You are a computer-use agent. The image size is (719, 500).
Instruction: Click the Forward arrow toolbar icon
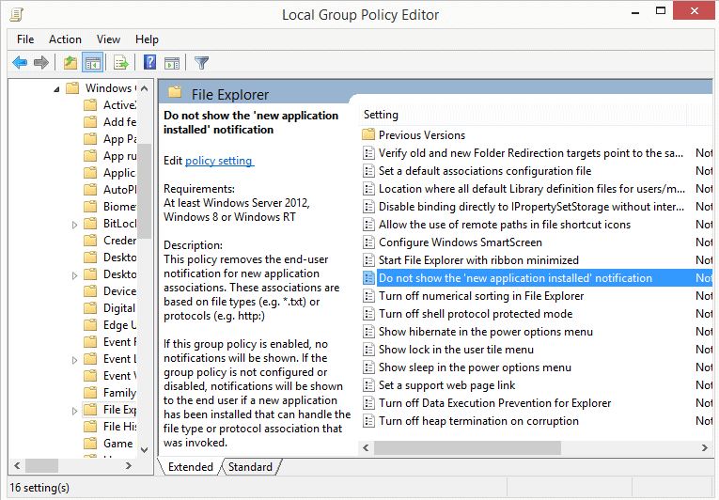click(x=40, y=63)
